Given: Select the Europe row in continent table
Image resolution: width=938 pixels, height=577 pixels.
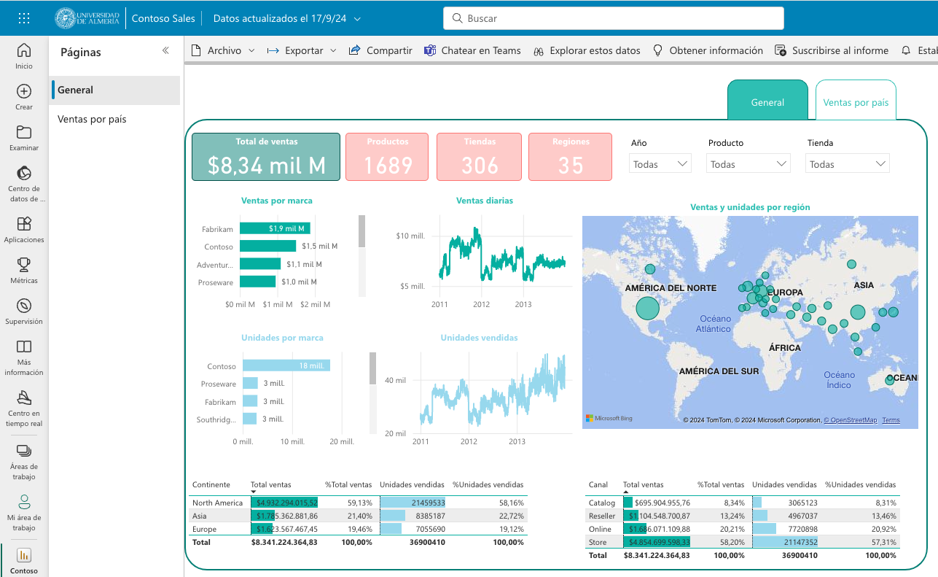Looking at the screenshot, I should click(x=359, y=528).
